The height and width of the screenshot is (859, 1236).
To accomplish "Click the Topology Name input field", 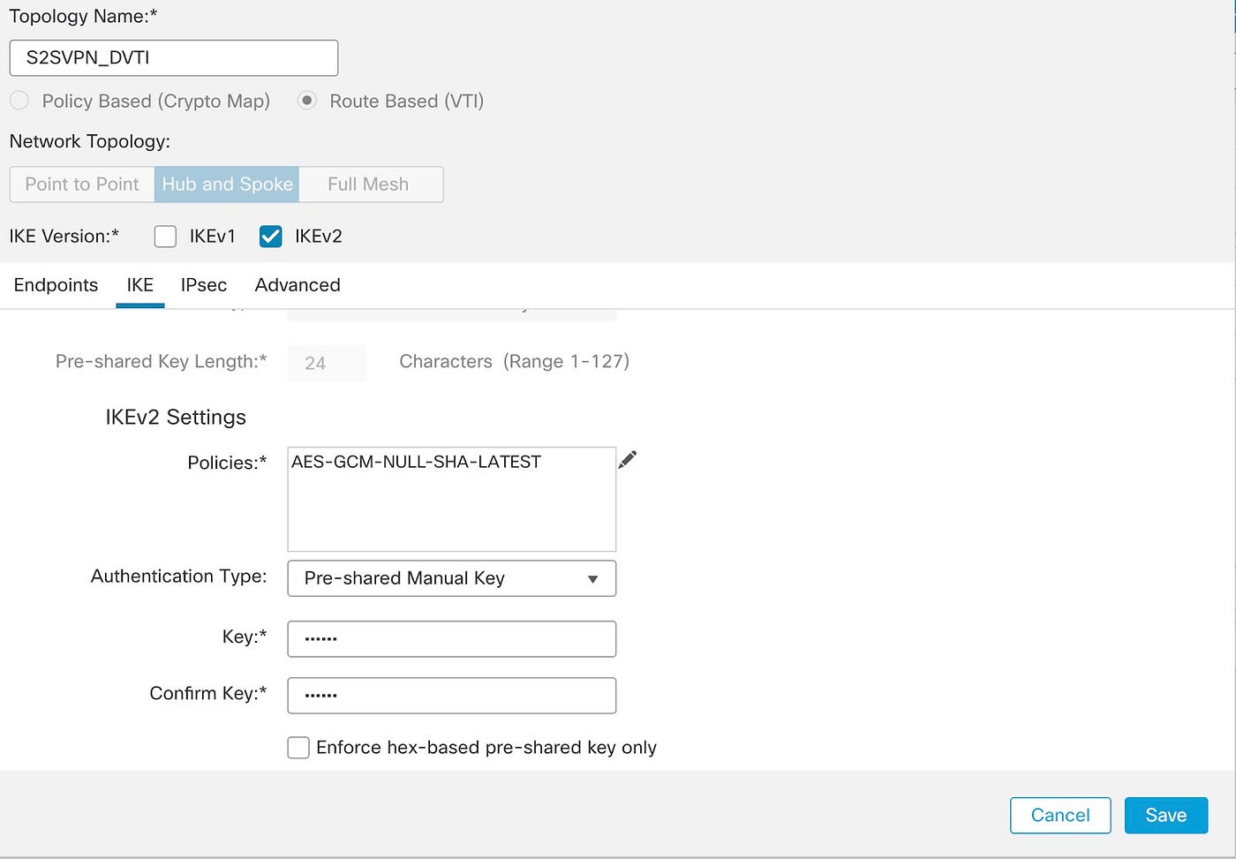I will [173, 57].
